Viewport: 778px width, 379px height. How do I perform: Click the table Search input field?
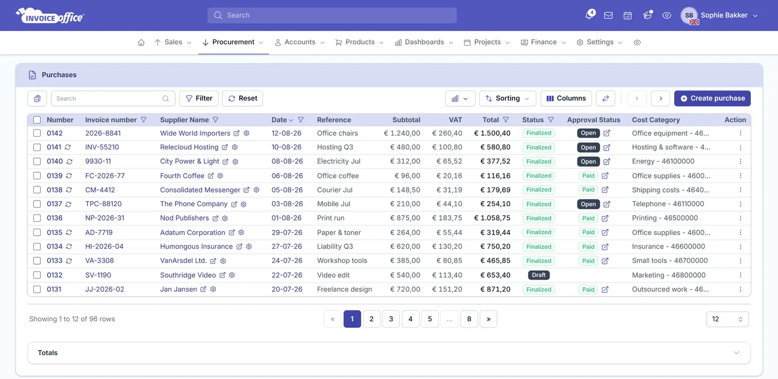click(113, 98)
